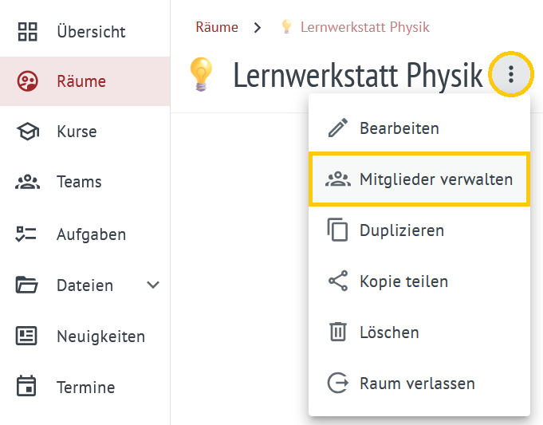Click Lernwerkstatt Physik breadcrumb link
The width and height of the screenshot is (543, 425).
click(364, 27)
